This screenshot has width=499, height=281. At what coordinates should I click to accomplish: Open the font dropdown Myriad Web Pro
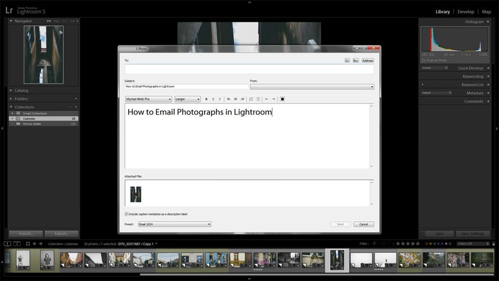click(149, 99)
